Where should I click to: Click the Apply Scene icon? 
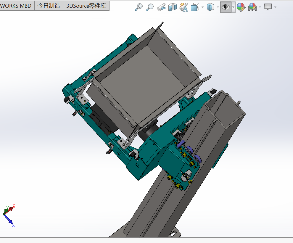[x=252, y=7]
